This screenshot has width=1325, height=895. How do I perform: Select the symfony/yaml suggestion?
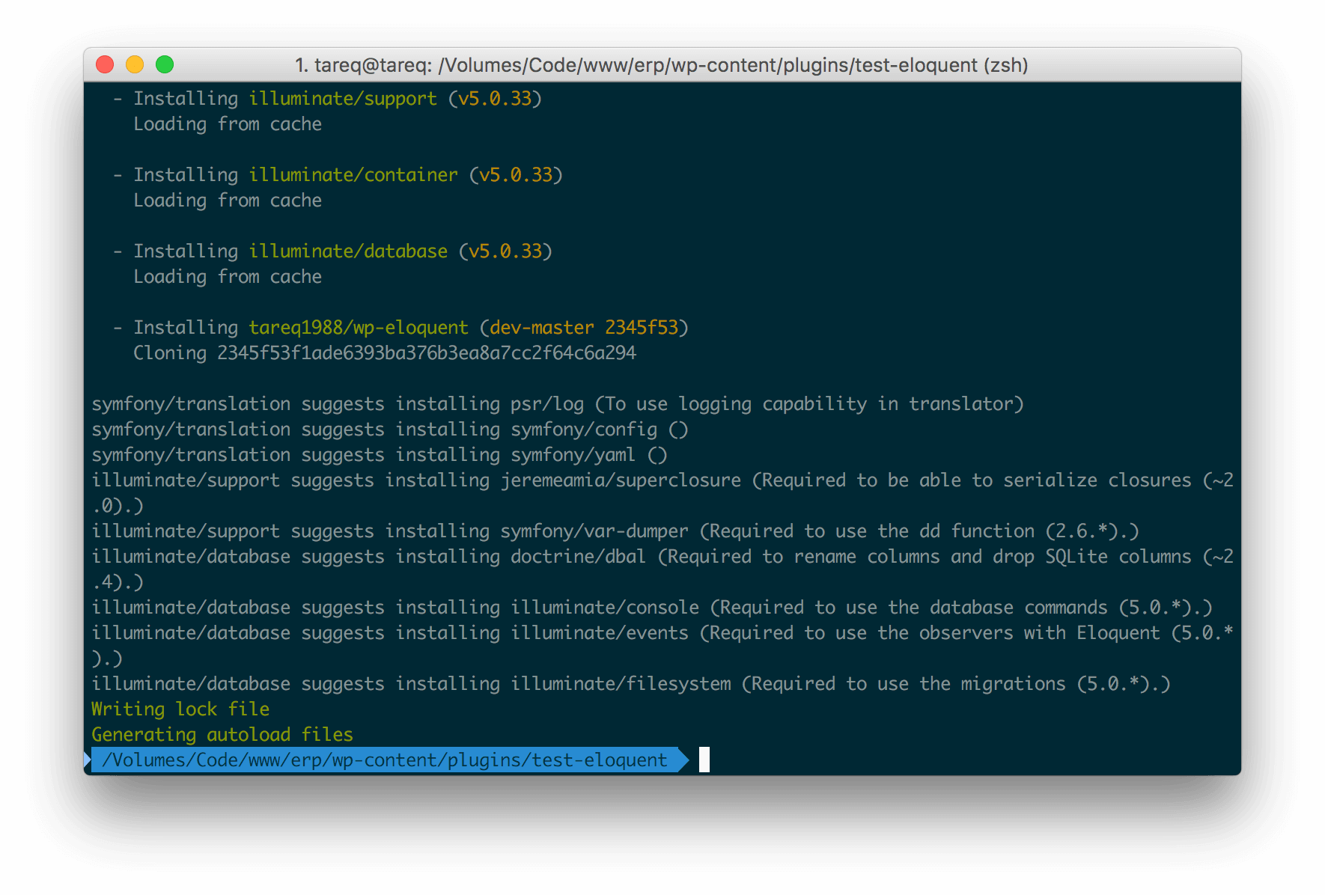(x=573, y=455)
